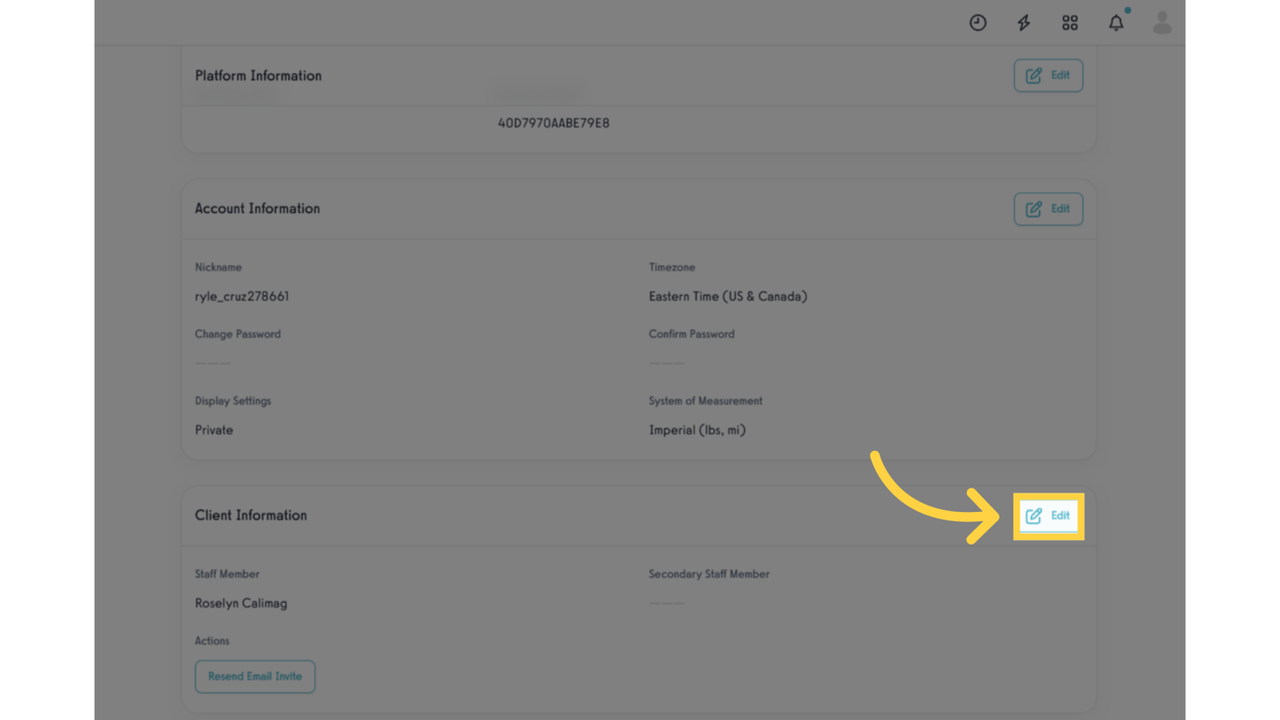Click the Edit button for Platform Information
Image resolution: width=1280 pixels, height=720 pixels.
click(x=1048, y=75)
